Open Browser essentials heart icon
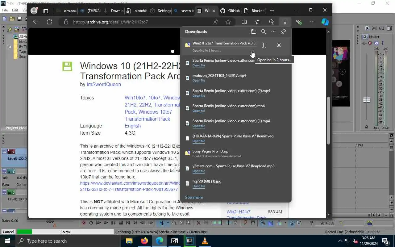 pos(298,22)
